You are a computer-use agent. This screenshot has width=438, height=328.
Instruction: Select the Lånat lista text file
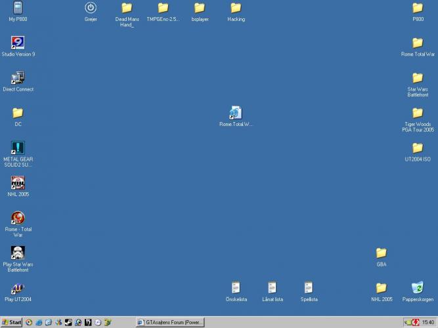click(272, 288)
